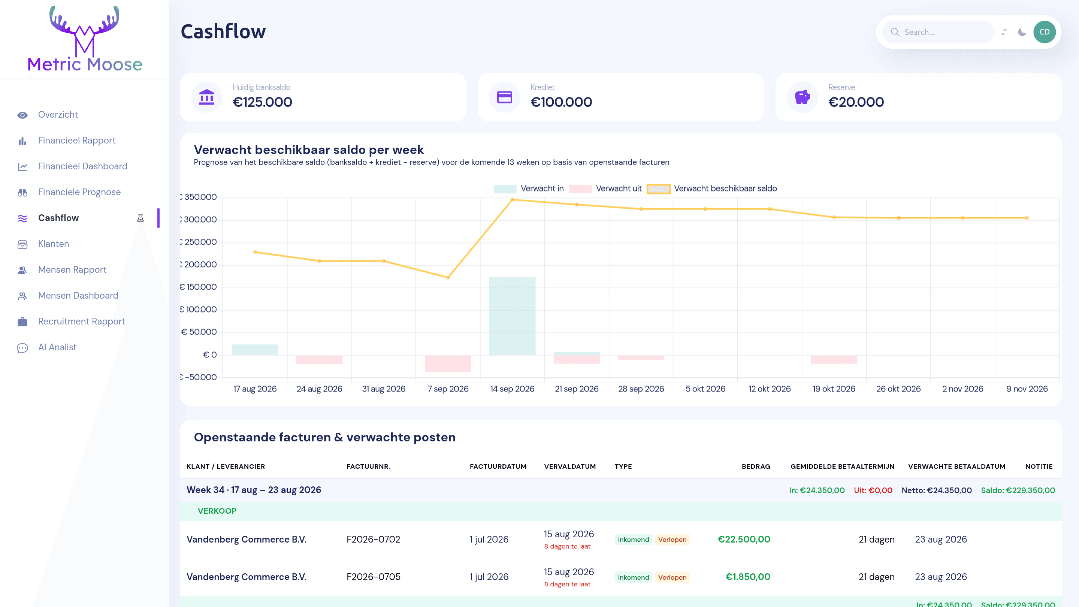Screen dimensions: 1079x607
Task: Select the Cashflow menu item
Action: point(58,218)
